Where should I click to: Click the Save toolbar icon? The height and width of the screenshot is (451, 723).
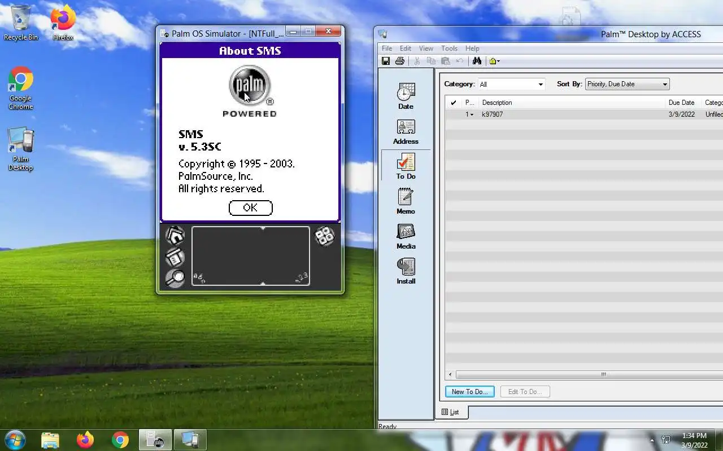(x=386, y=61)
